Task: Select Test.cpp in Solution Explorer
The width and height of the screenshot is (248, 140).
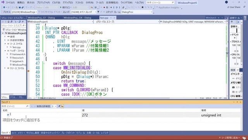Action: coord(16,47)
